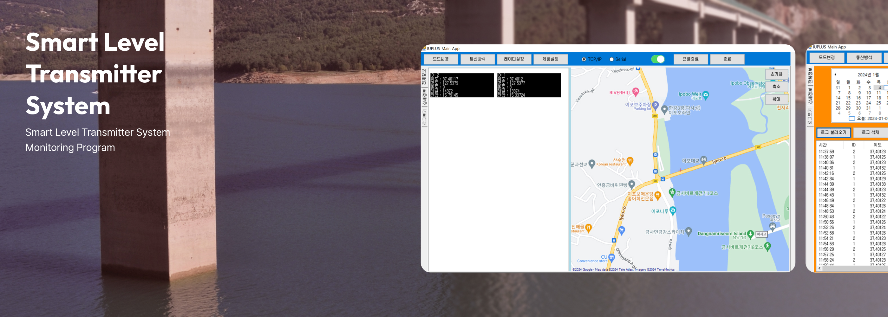This screenshot has width=888, height=317.
Task: Click the 시간 column header in log
Action: click(823, 145)
